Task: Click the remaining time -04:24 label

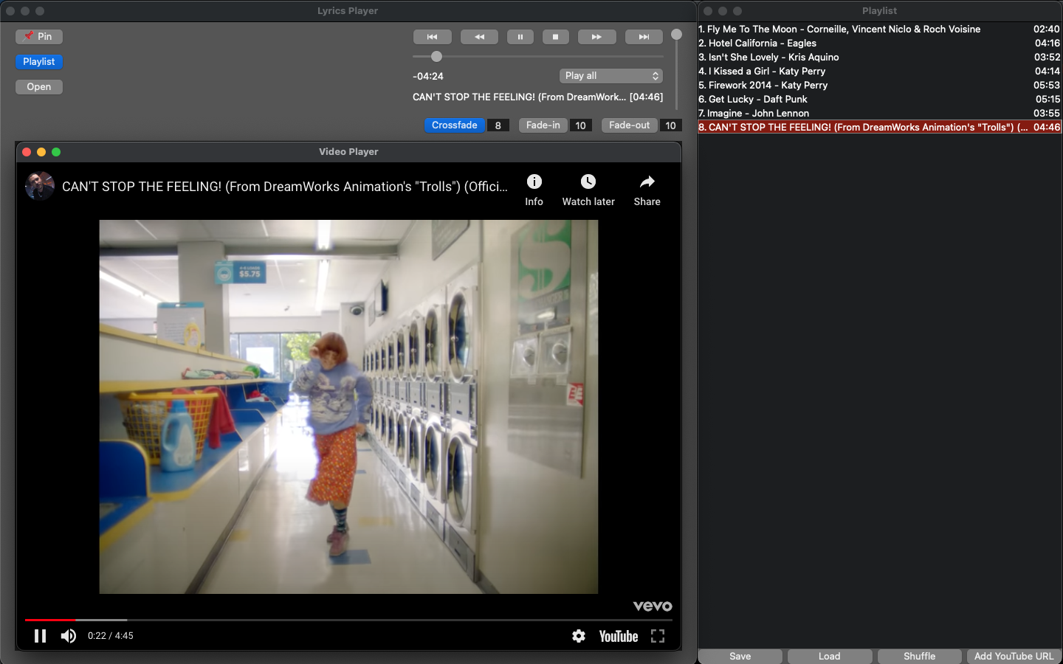Action: tap(428, 76)
